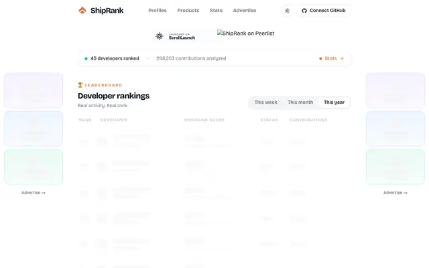Click the STREAK column header
This screenshot has height=268, width=429.
(x=269, y=120)
